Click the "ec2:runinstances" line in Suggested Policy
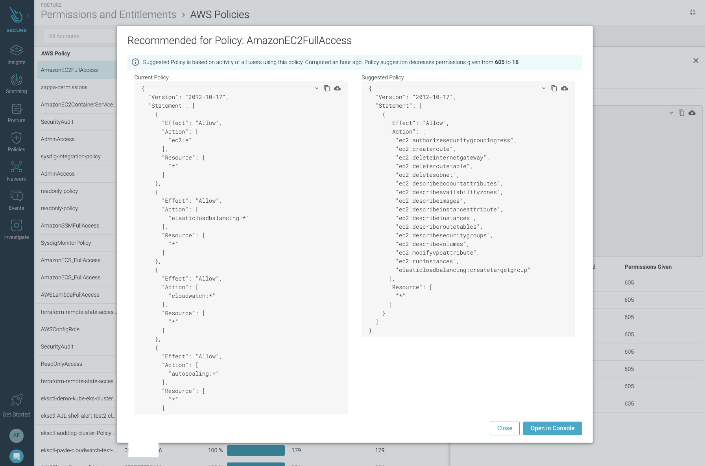705x466 pixels. point(427,261)
